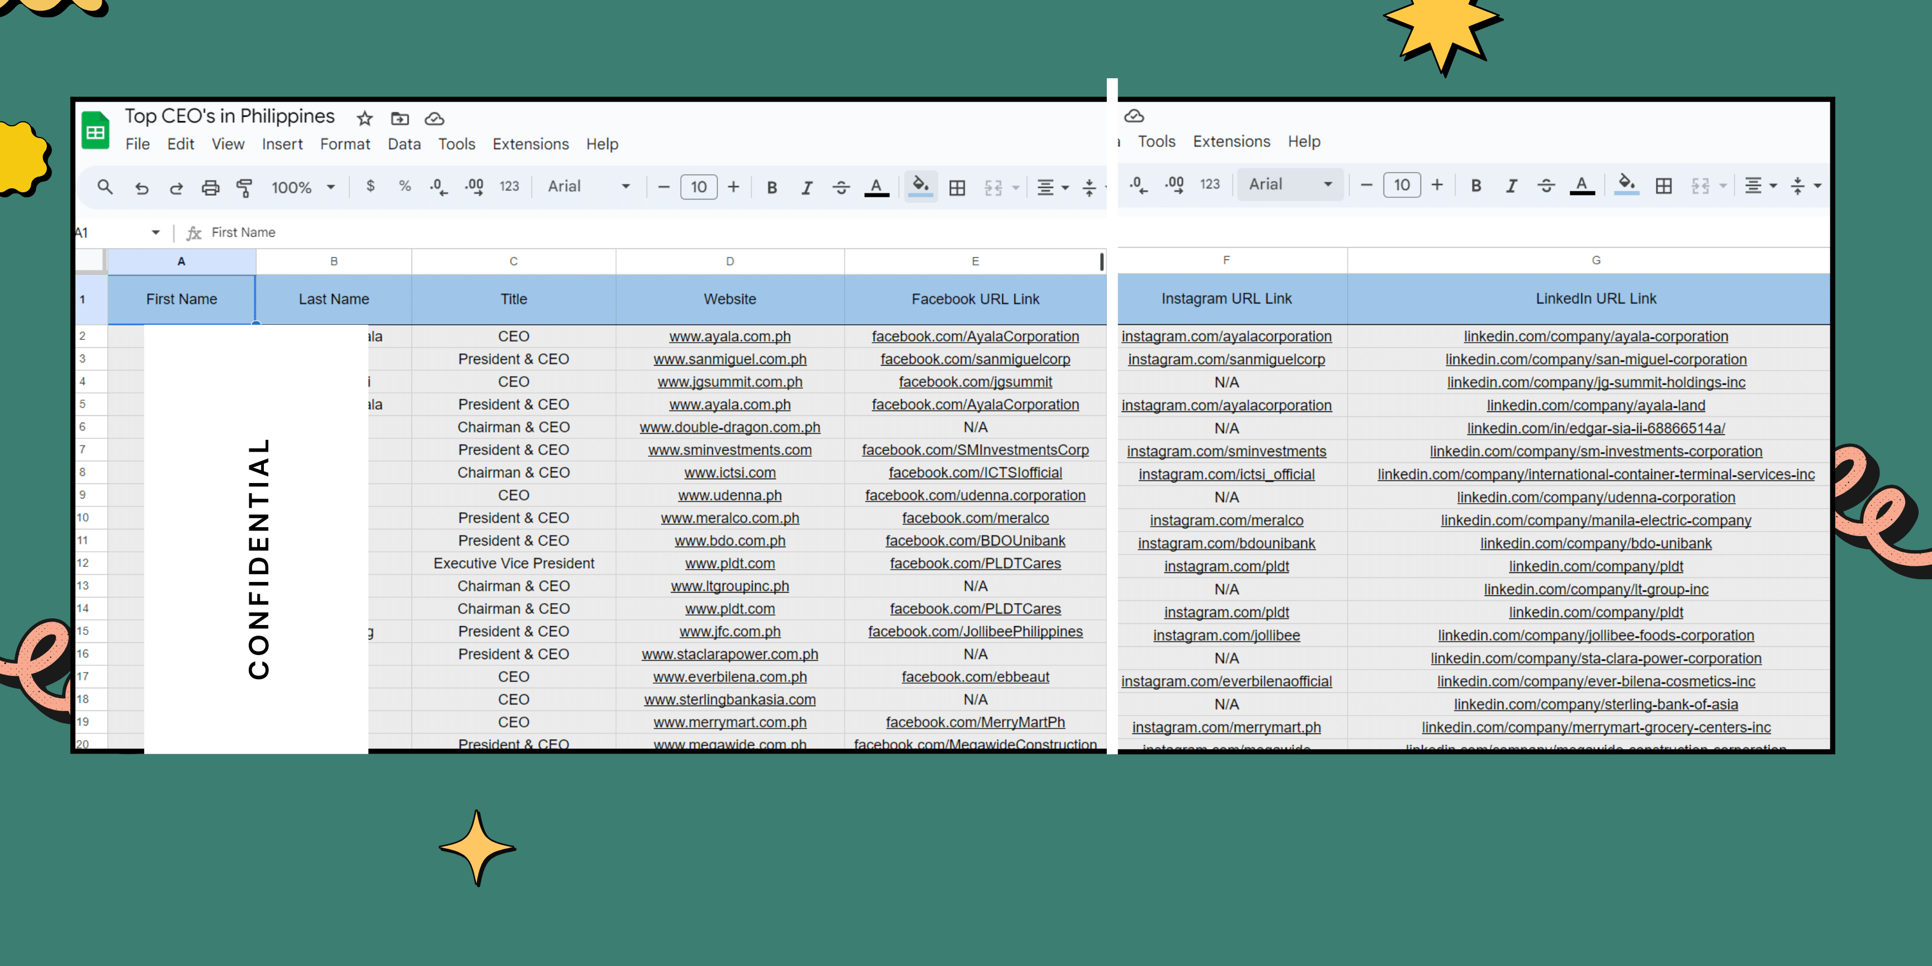Expand the A1 name box dropdown
1932x966 pixels.
tap(155, 233)
